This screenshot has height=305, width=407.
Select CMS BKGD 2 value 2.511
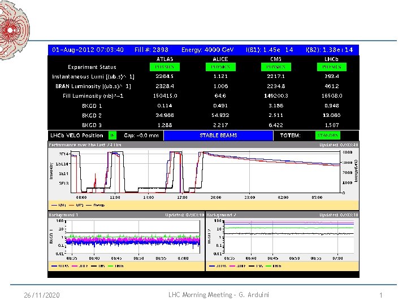click(x=276, y=115)
